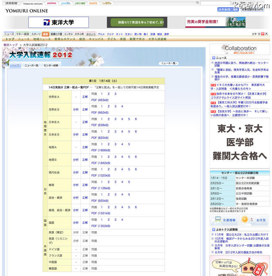Open 地域ニュース in education subnav
This screenshot has height=276, width=272.
tap(42, 39)
